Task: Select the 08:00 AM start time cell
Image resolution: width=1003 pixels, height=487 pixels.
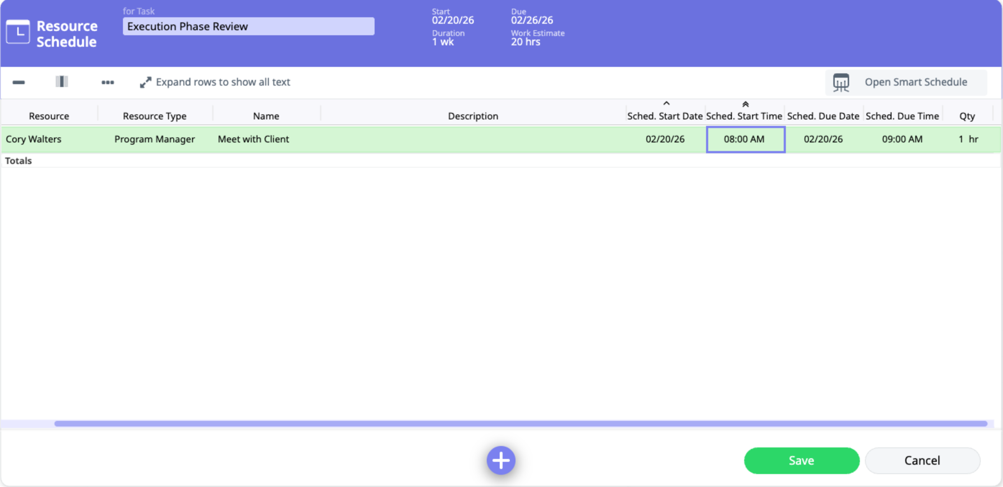Action: click(x=745, y=139)
